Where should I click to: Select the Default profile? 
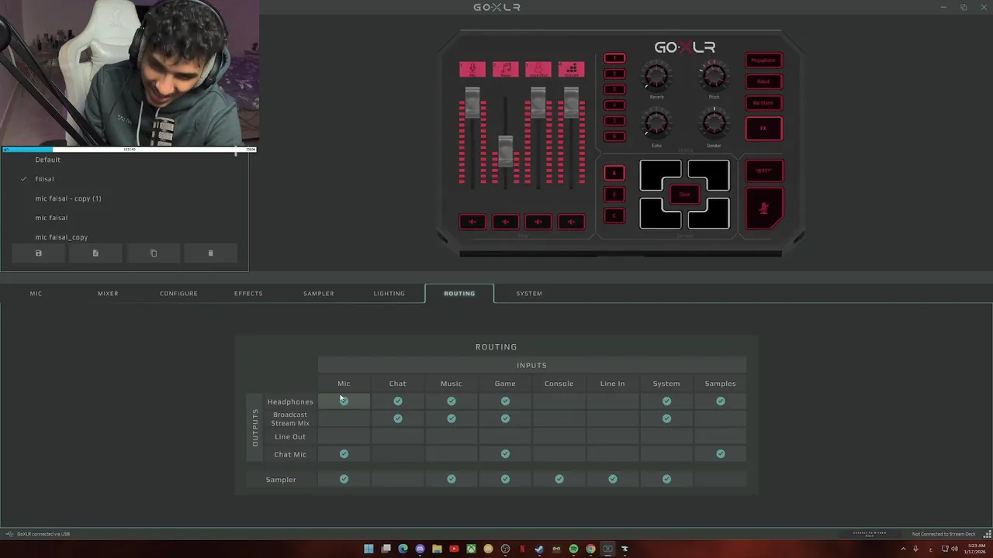point(47,160)
